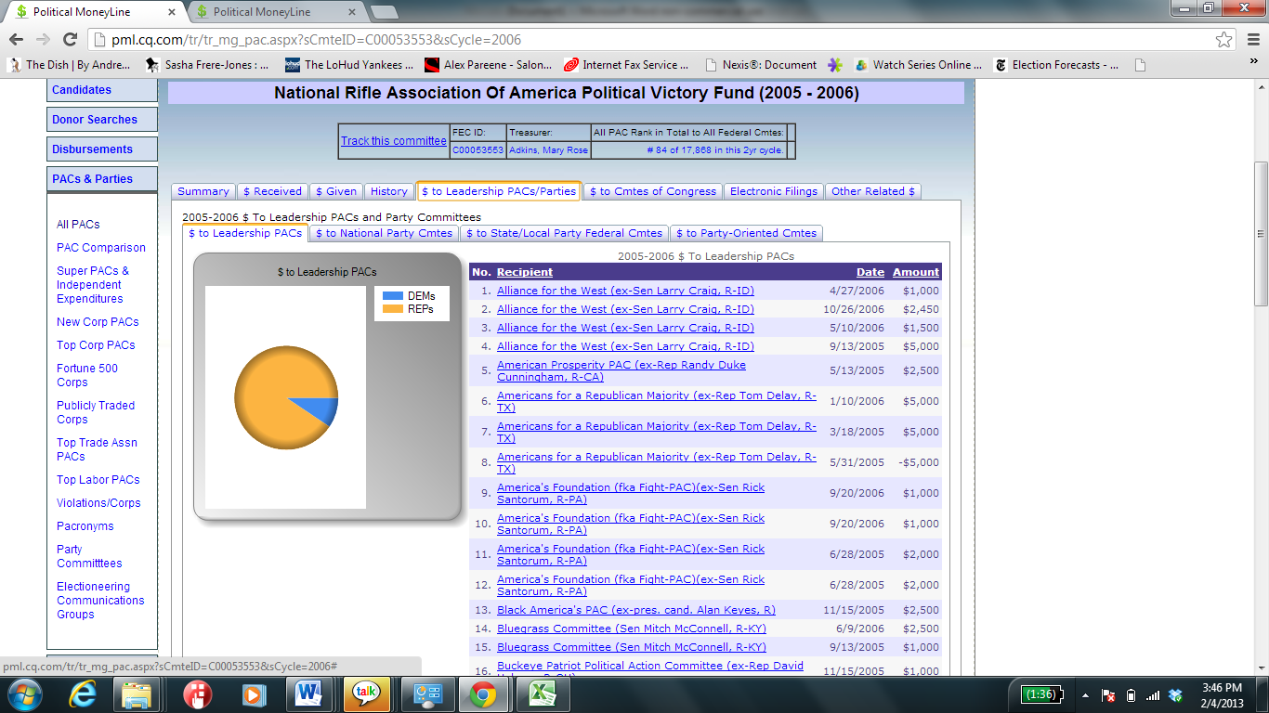Sort table by Recipient header
Viewport: 1269px width, 713px height.
[x=525, y=272]
